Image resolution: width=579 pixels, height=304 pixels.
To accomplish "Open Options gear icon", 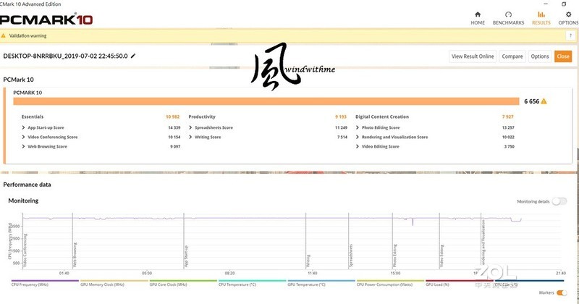I will (568, 14).
